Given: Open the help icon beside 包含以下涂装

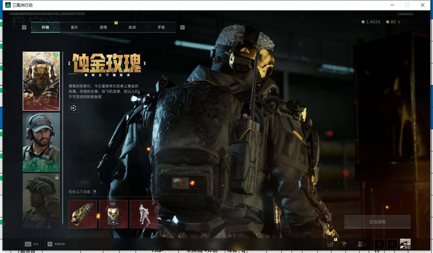Looking at the screenshot, I should 95,192.
